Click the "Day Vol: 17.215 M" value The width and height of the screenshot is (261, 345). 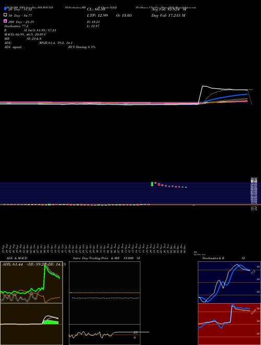click(x=169, y=16)
